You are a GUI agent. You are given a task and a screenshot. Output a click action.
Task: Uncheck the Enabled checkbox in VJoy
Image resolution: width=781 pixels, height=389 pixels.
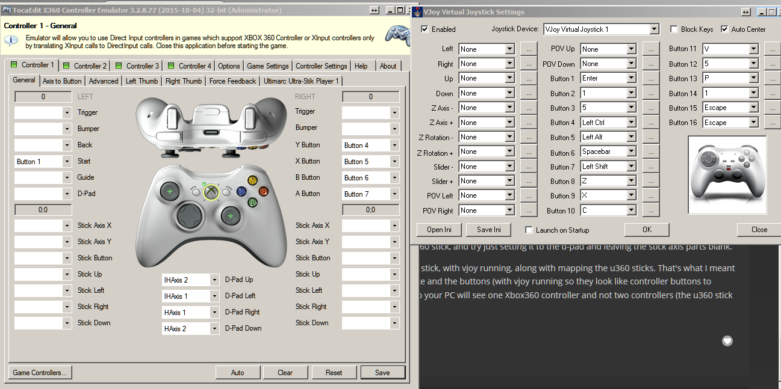click(425, 29)
